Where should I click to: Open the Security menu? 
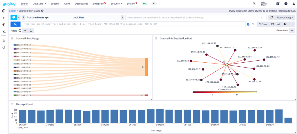[x=117, y=3]
